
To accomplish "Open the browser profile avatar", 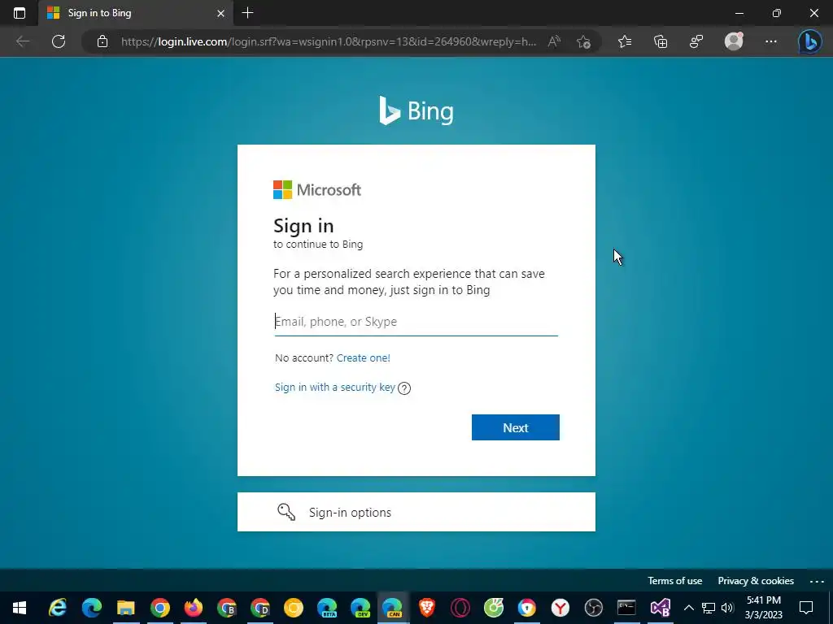I will [734, 41].
